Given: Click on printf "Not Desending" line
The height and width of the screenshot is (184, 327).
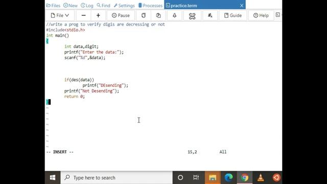Looking at the screenshot, I should tap(91, 91).
